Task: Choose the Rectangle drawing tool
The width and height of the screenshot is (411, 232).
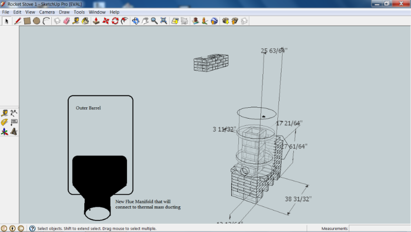Action: click(27, 21)
